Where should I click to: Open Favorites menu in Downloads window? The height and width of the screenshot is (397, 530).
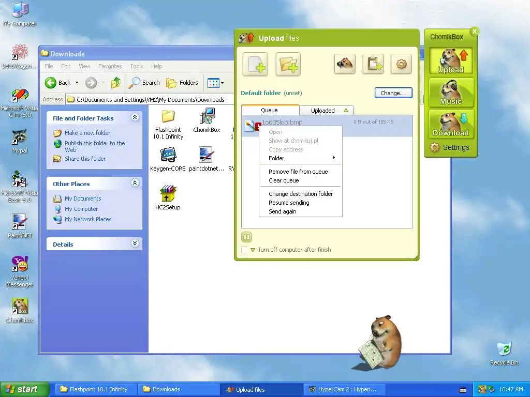110,66
